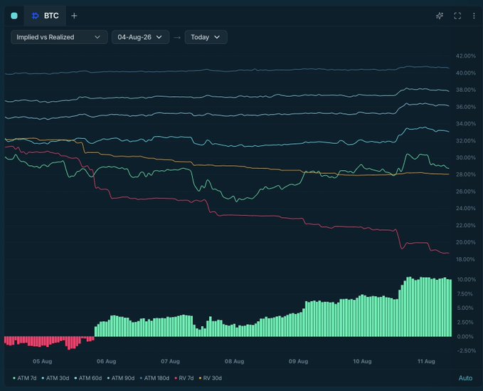
Task: Toggle ATM 30d series in legend
Action: [55, 378]
